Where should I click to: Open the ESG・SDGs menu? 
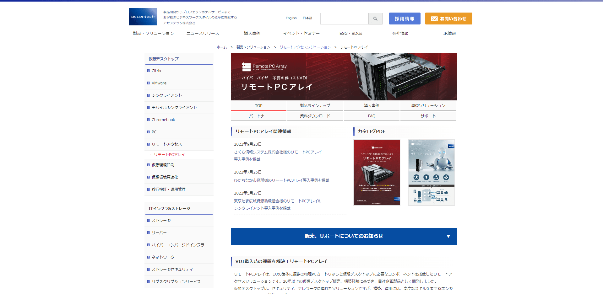(x=351, y=33)
